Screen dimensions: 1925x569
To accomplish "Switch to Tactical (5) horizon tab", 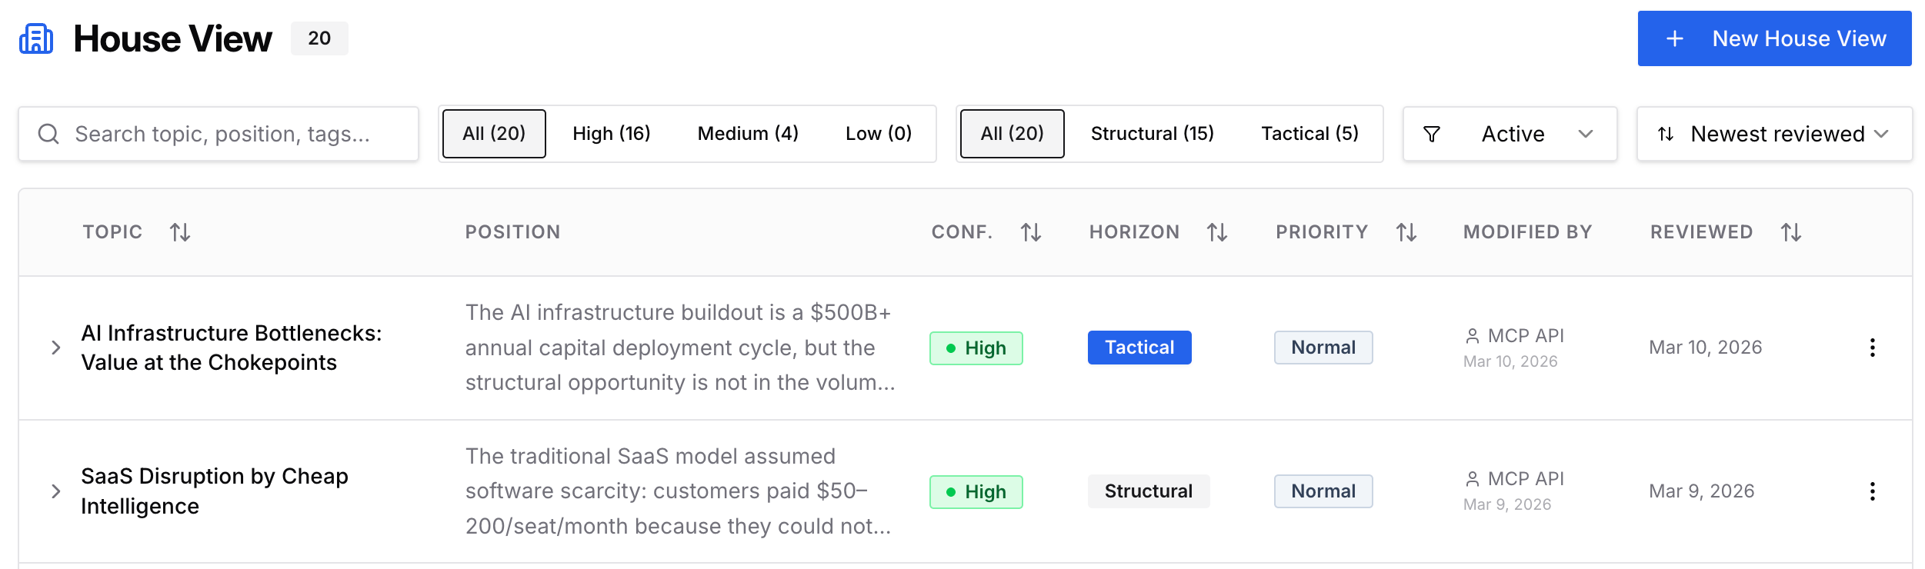I will (x=1309, y=134).
